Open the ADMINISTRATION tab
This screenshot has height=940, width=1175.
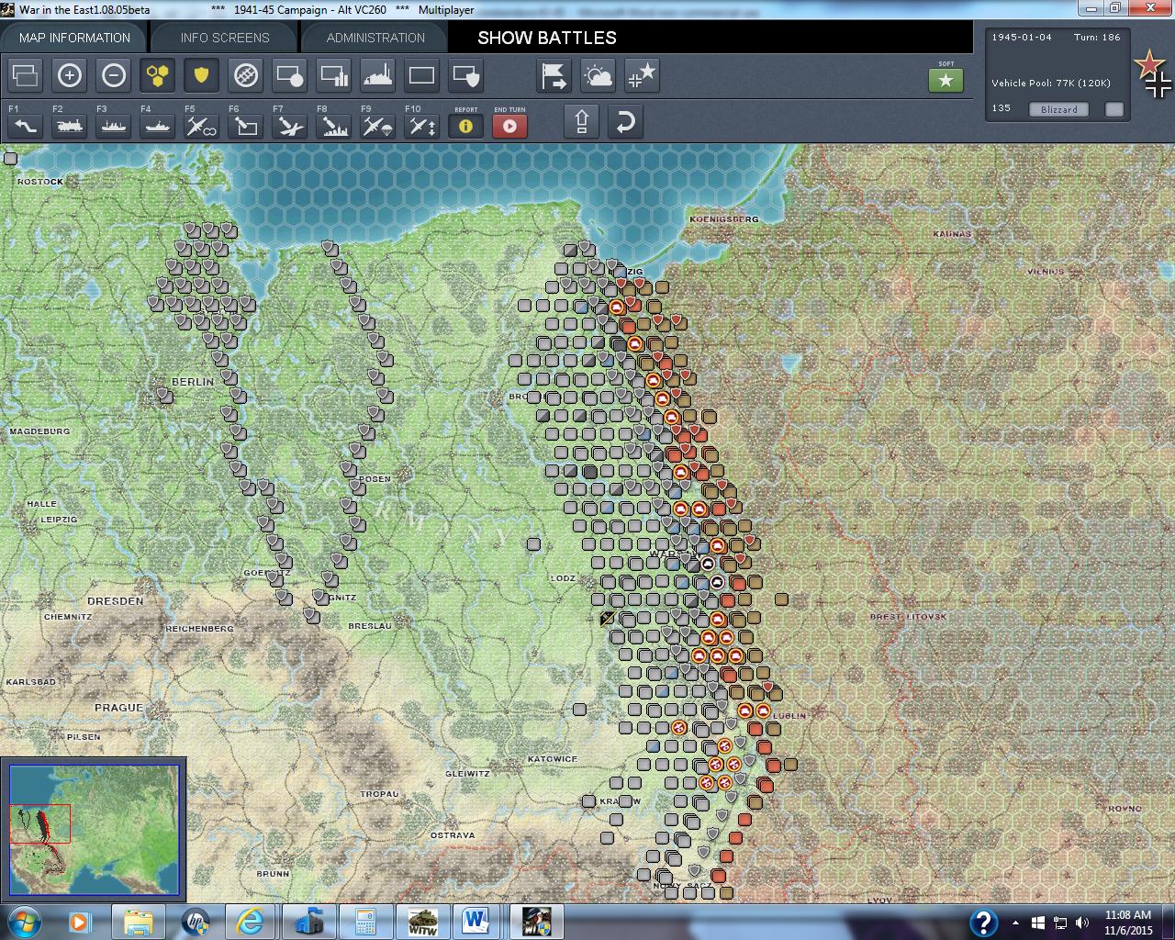[375, 38]
